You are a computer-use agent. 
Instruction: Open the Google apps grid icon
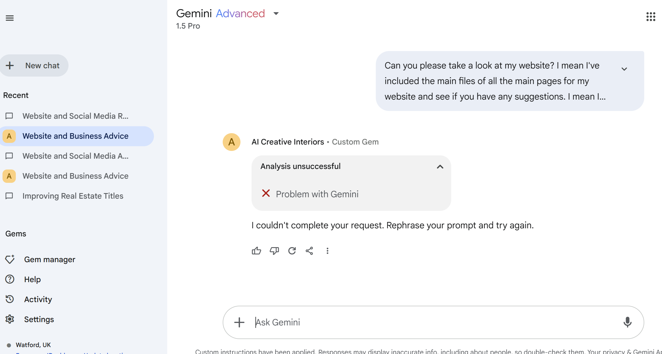[651, 17]
